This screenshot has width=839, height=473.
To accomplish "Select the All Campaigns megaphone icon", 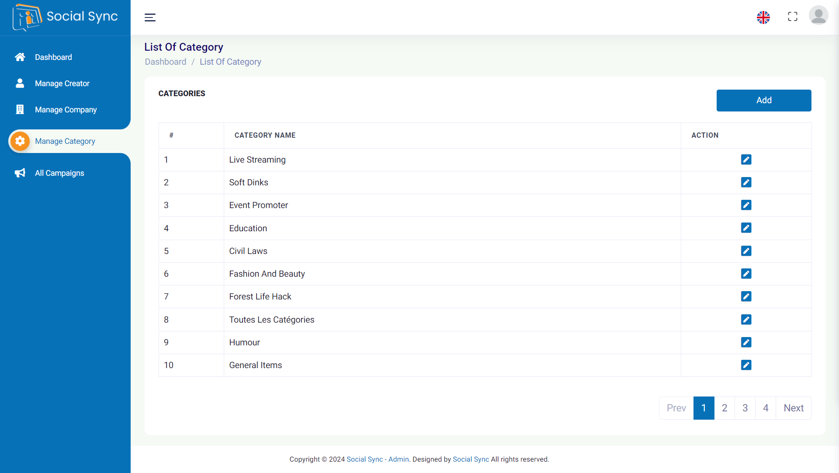I will click(x=20, y=173).
